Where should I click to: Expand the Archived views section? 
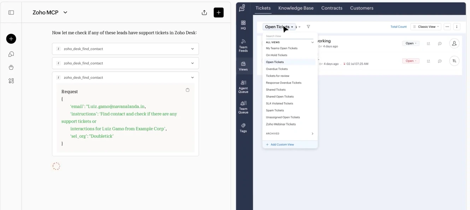click(x=312, y=134)
